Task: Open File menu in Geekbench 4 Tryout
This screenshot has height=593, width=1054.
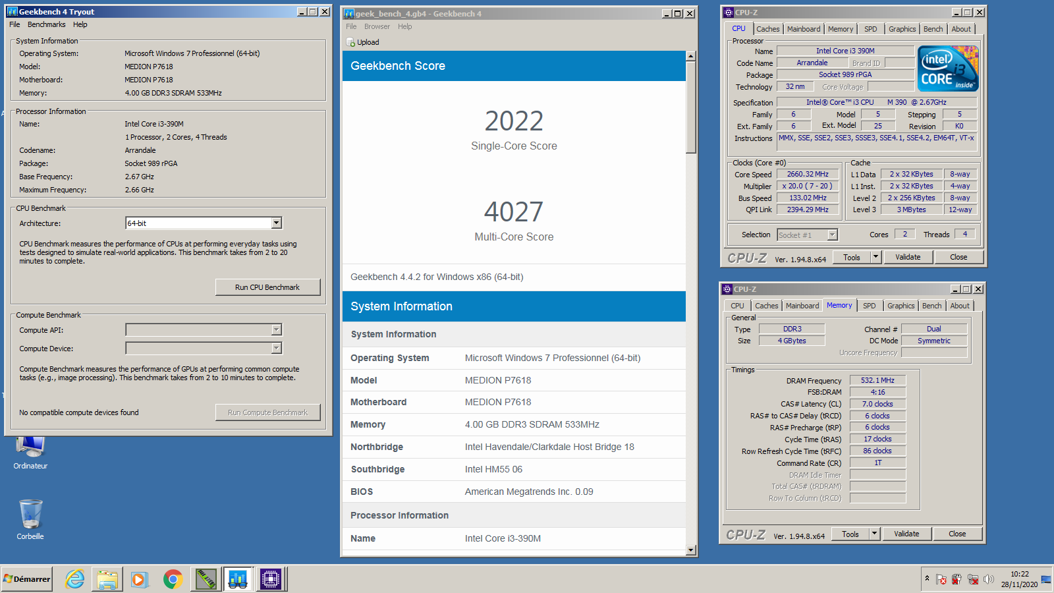Action: (x=14, y=24)
